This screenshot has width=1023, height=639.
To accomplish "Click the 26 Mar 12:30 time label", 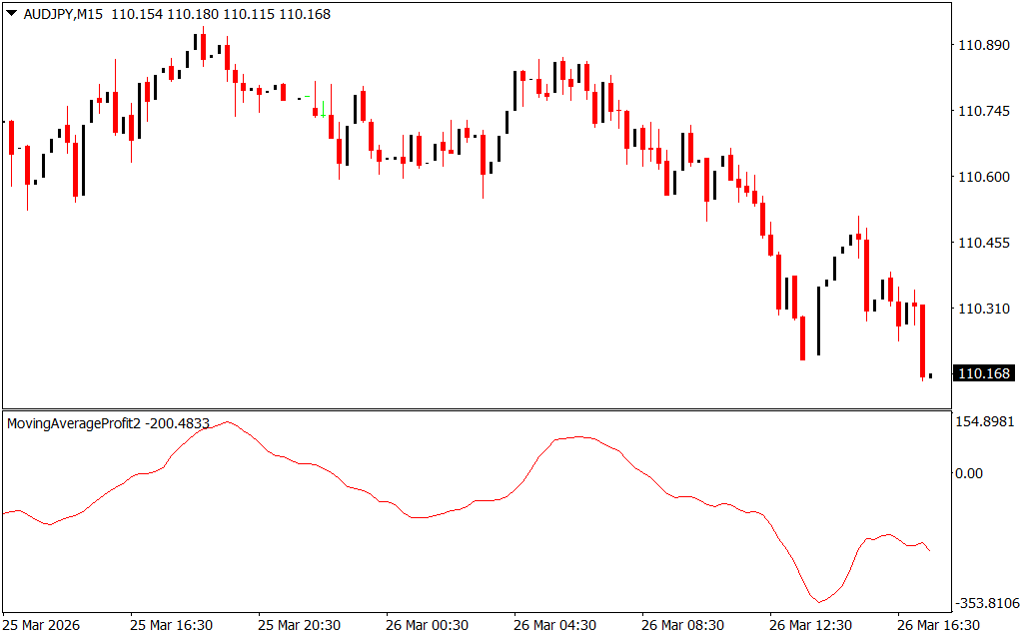I will (x=812, y=625).
